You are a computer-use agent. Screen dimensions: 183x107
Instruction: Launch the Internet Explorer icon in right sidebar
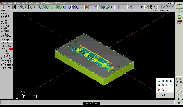pos(180,11)
